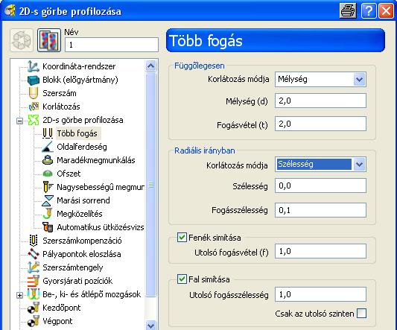Open help with the question mark button
The image size is (397, 330).
[369, 11]
